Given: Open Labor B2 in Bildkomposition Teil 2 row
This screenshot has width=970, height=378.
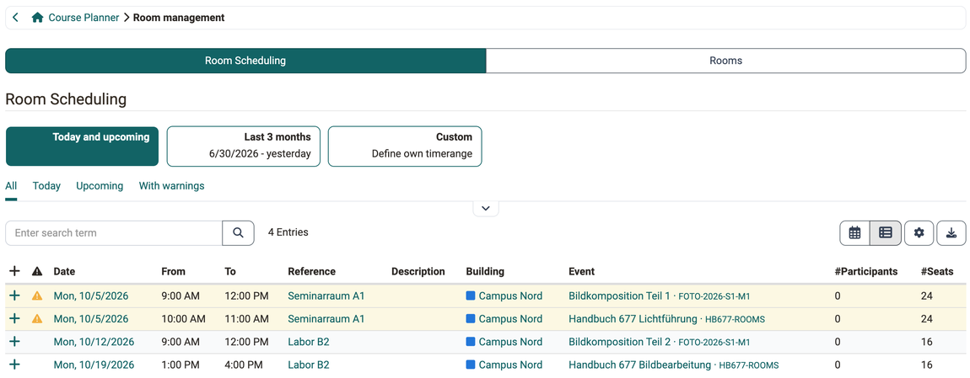Looking at the screenshot, I should (x=308, y=342).
